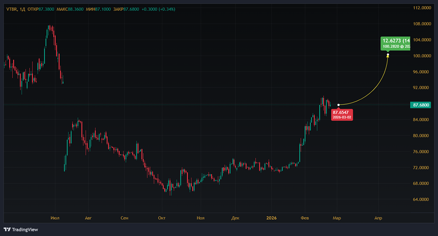438x236 pixels.
Task: Click the +0.3000 (+0.34%) change value
Action: pos(159,9)
